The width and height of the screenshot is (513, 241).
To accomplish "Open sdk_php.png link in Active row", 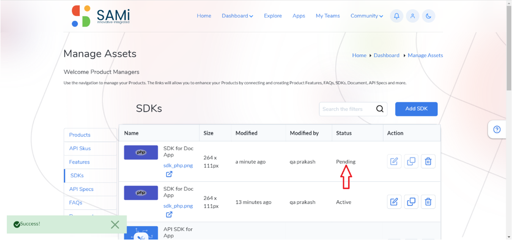I will click(x=178, y=206).
